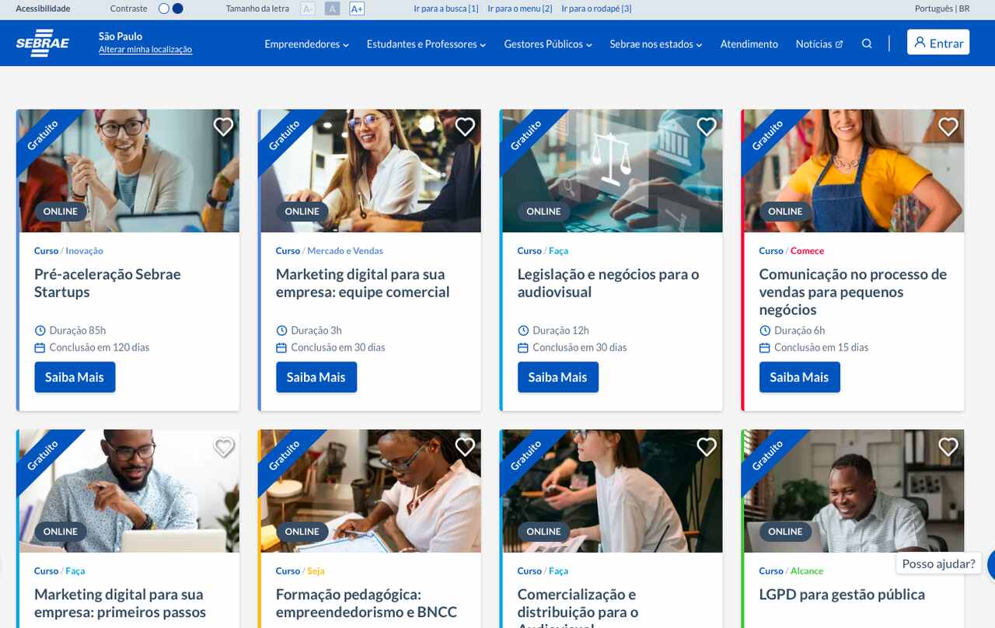Click title LGPD para gestão pública
Screen dimensions: 995x628
[842, 595]
